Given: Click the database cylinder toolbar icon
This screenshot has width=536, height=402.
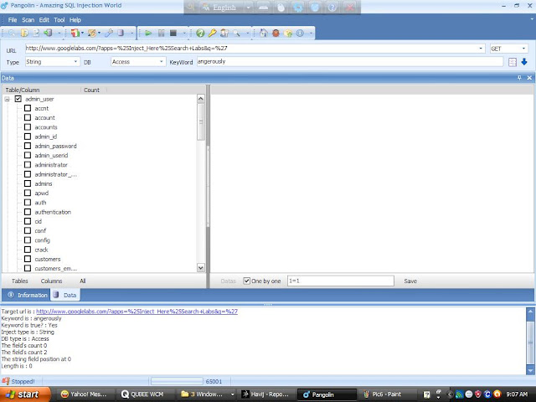Looking at the screenshot, I should [x=121, y=33].
